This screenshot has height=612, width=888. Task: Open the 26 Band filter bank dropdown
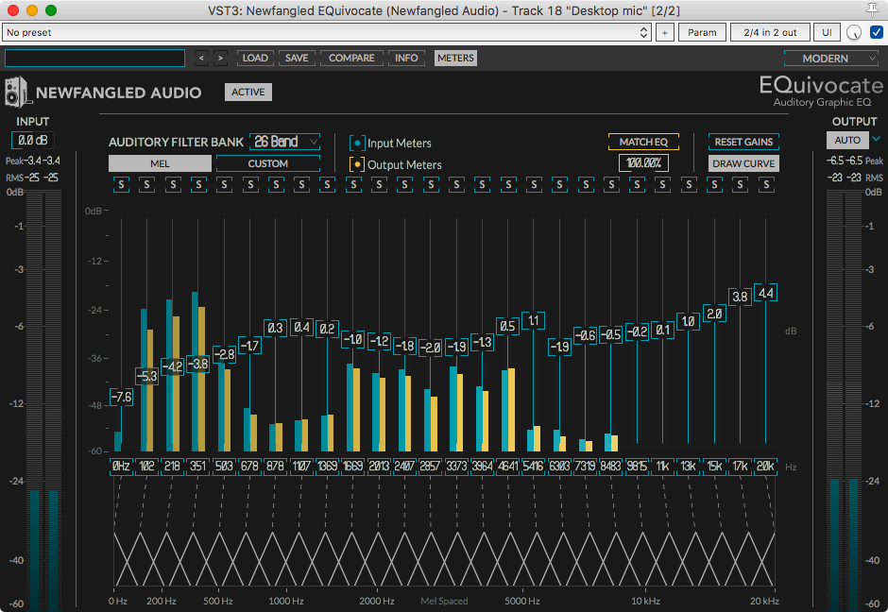point(285,142)
